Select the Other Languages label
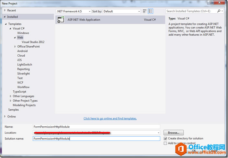This screenshot has width=228, height=158. tap(23, 96)
